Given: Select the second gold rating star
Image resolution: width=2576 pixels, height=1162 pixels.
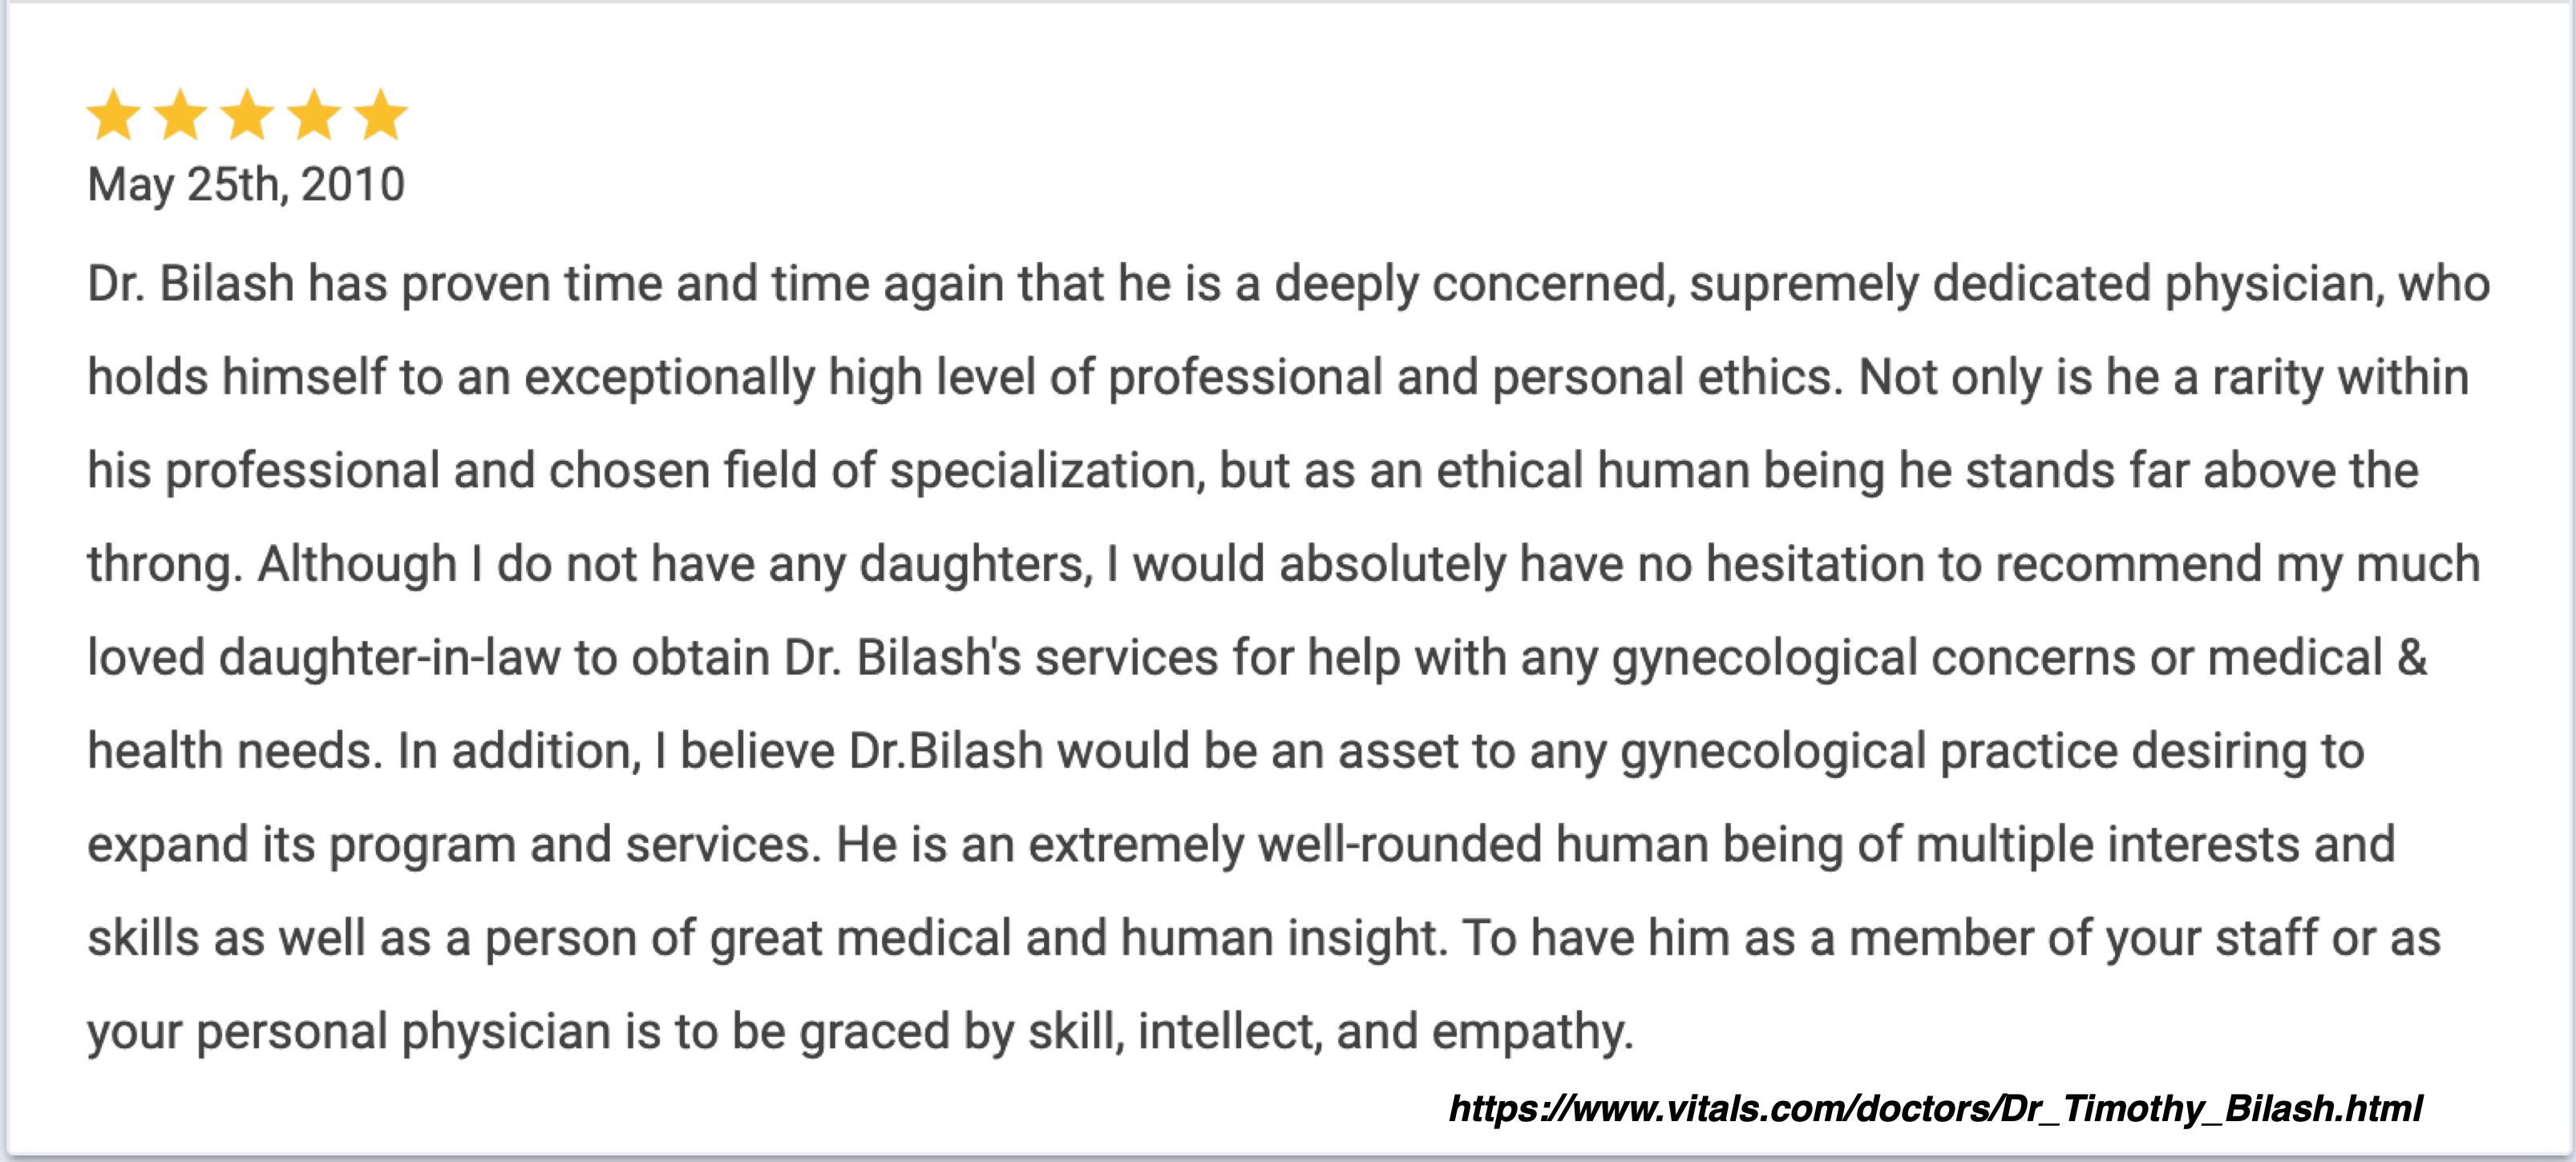Looking at the screenshot, I should [181, 114].
